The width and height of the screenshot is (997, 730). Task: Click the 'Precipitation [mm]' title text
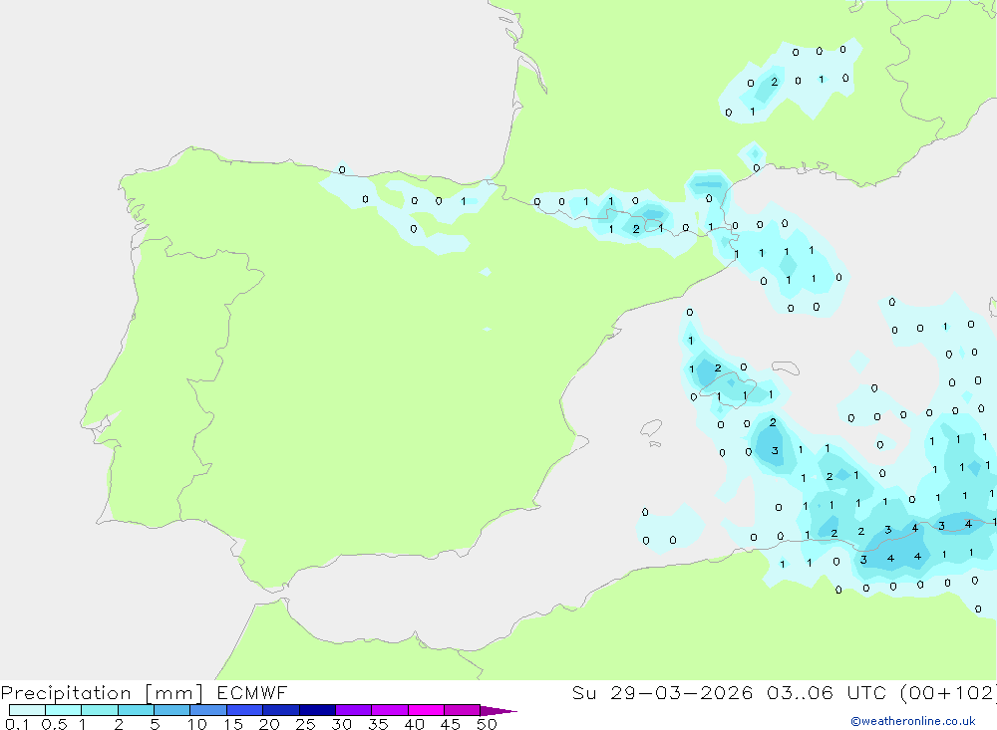click(x=102, y=693)
